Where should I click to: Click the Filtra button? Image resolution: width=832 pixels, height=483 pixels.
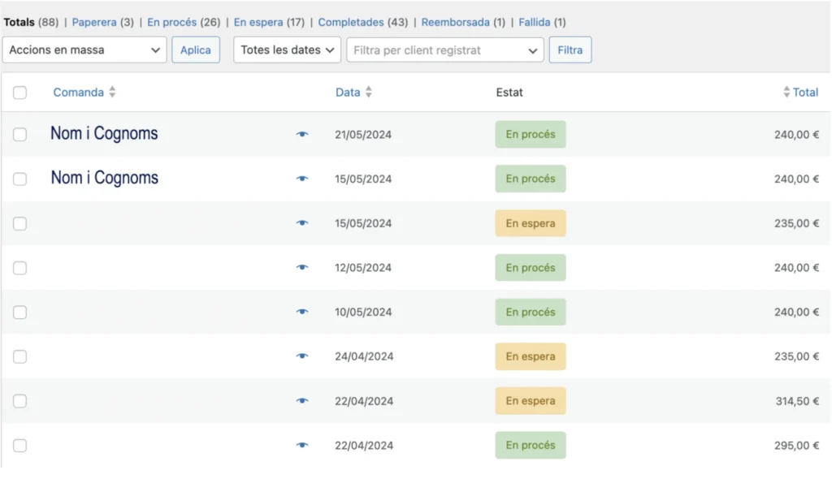(x=570, y=50)
